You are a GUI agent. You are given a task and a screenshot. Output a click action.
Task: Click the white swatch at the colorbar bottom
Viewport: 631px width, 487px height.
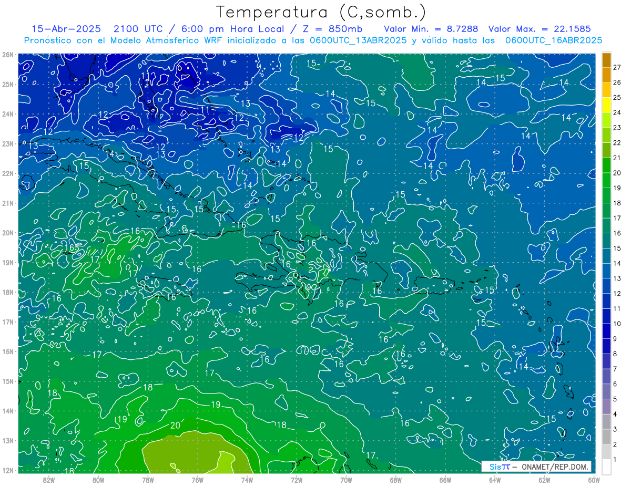pos(606,467)
